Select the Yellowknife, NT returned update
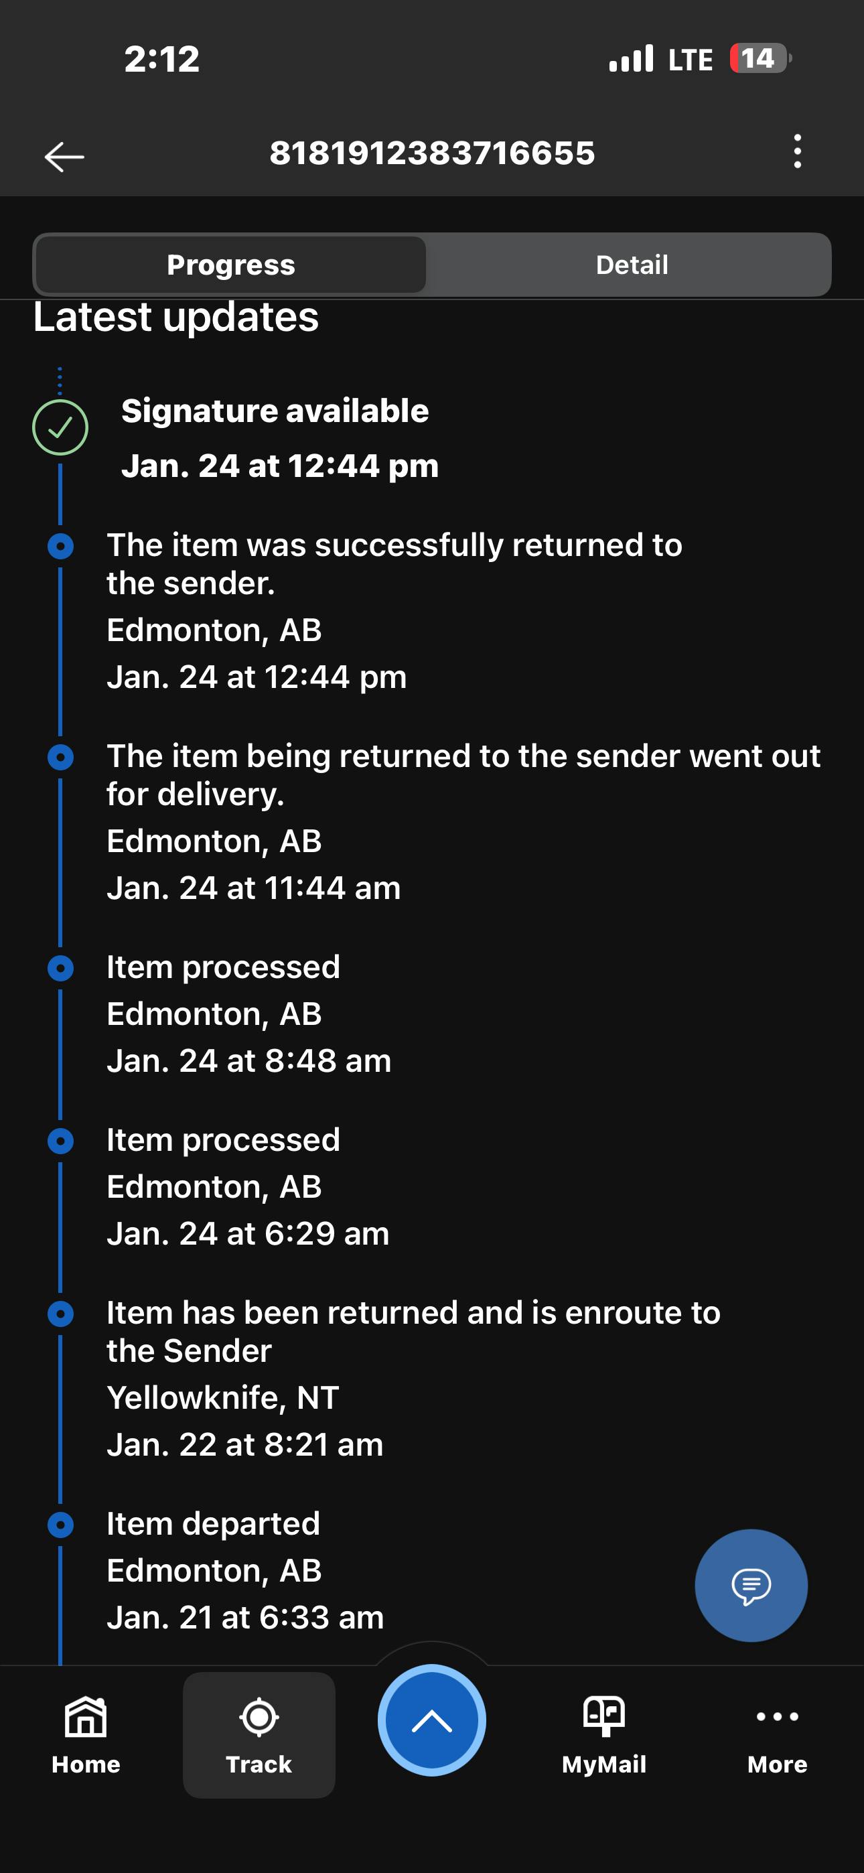The height and width of the screenshot is (1873, 864). [413, 1377]
